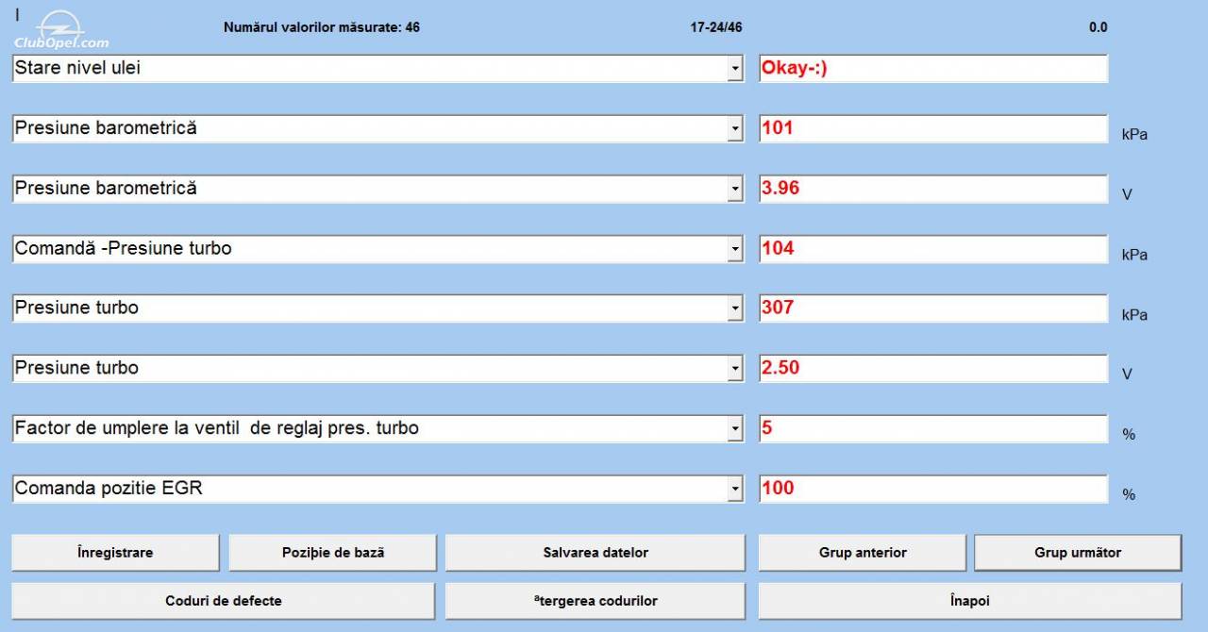
Task: Click the kPa unit beside value 101
Action: (x=1134, y=135)
